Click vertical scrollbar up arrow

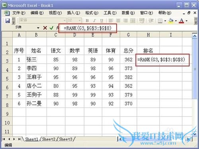(195, 36)
